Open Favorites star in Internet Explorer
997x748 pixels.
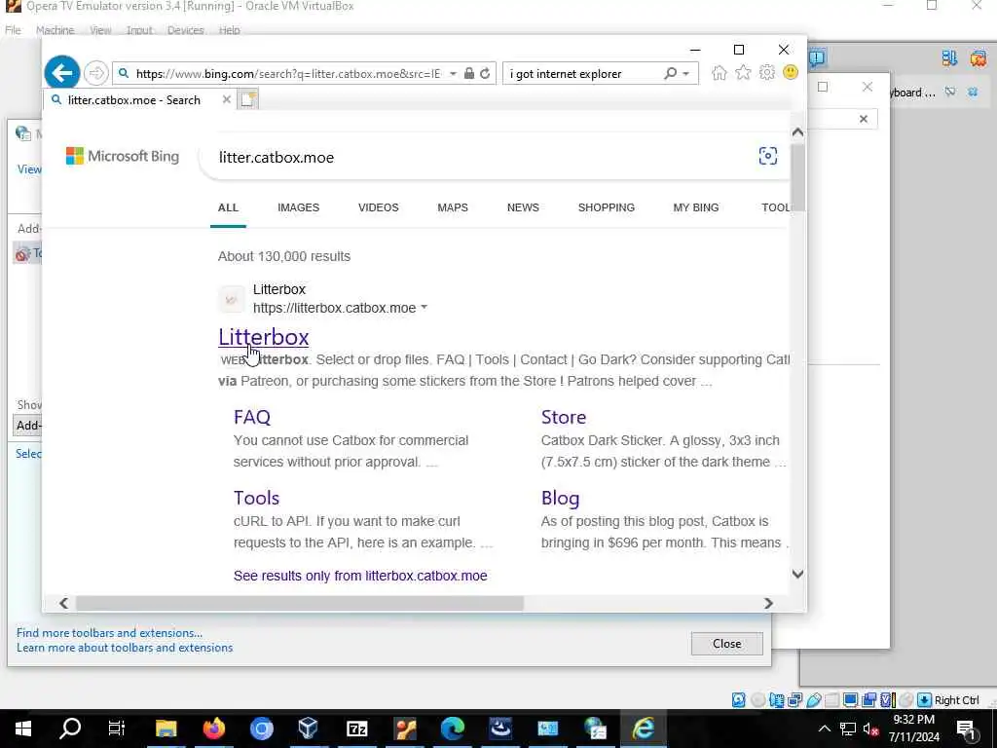tap(743, 73)
